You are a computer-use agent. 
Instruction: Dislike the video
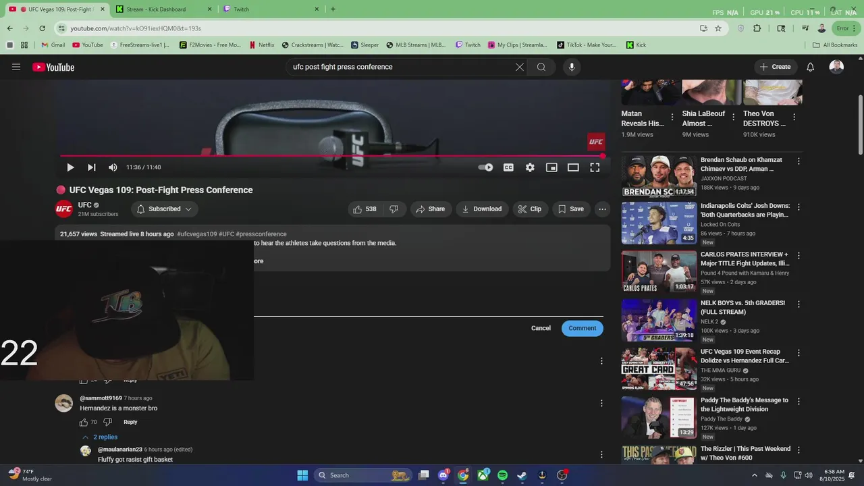click(x=394, y=209)
